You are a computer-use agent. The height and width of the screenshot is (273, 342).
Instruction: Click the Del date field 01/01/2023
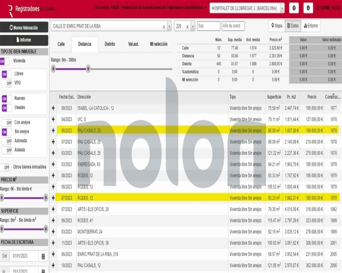(x=25, y=256)
